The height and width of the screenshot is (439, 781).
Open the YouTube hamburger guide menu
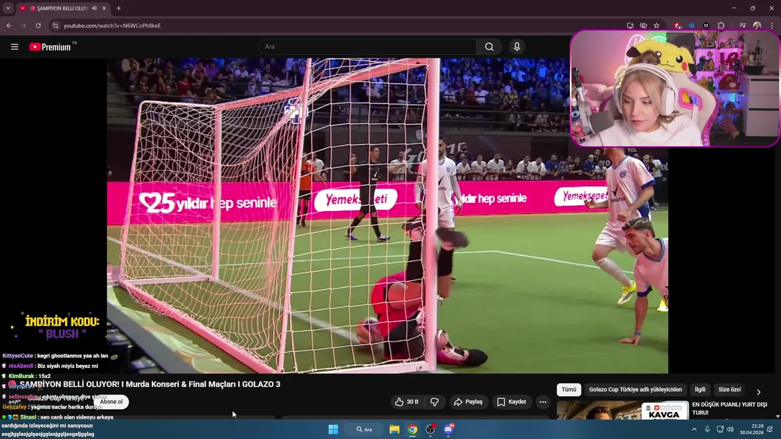coord(15,47)
